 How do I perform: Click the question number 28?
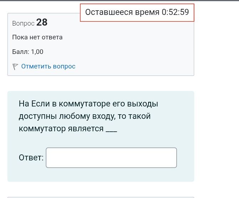(42, 22)
